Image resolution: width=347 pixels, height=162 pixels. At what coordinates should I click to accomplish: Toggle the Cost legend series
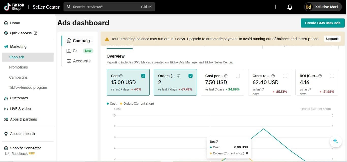pos(112,104)
